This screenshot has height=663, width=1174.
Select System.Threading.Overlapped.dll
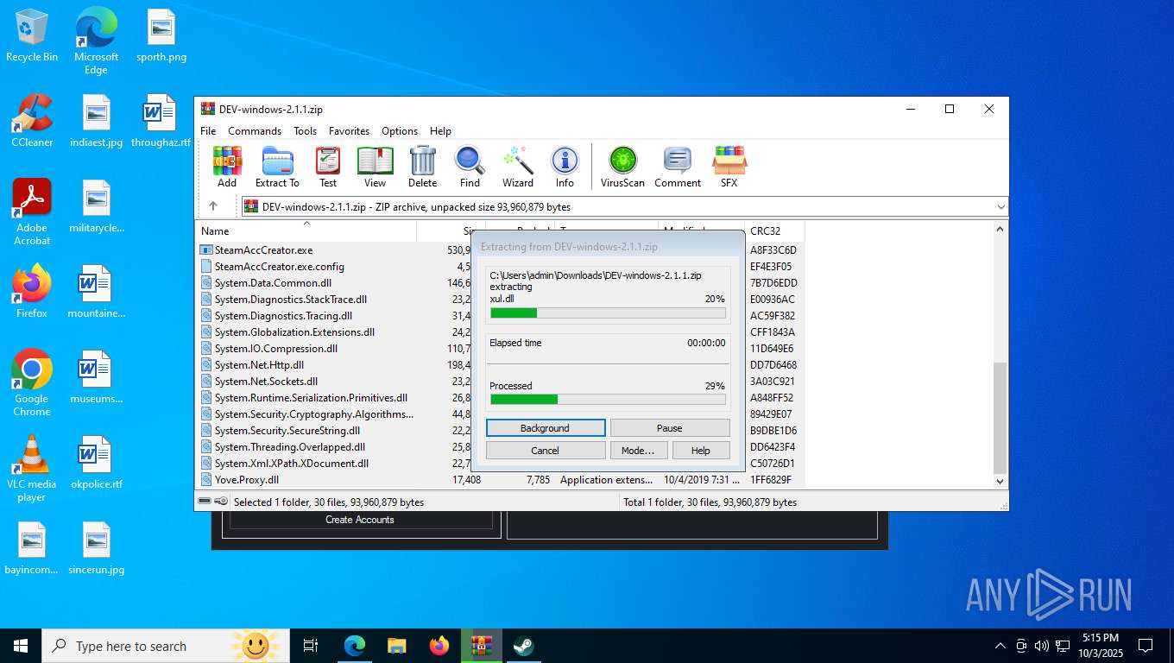point(290,447)
